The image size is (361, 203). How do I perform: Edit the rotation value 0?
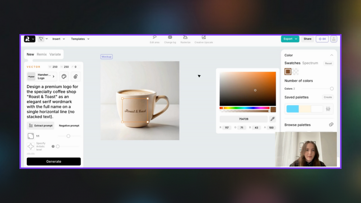(x=76, y=67)
